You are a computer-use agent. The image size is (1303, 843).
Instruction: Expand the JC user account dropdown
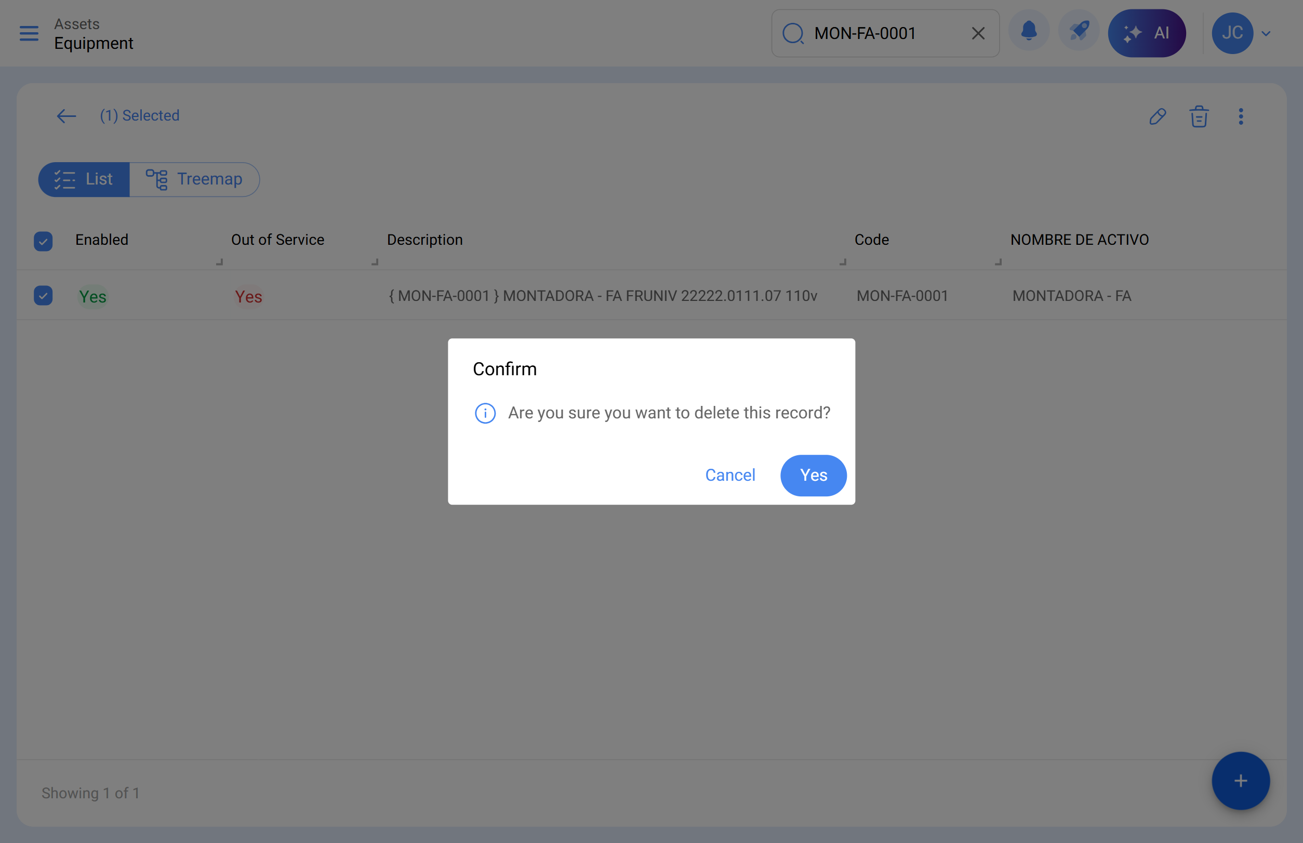click(x=1266, y=33)
